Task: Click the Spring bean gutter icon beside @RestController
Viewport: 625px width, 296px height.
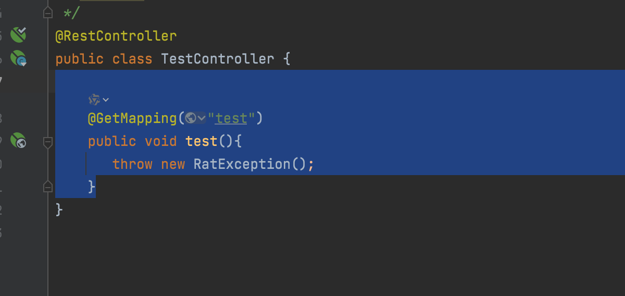Action: (x=18, y=35)
